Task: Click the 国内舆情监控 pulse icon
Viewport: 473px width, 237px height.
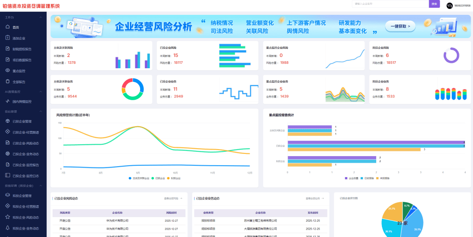Action: (7, 101)
